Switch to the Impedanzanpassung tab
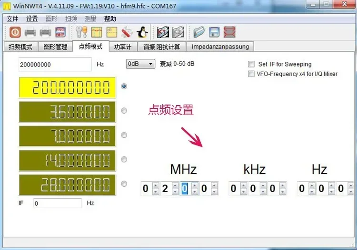Viewport: 357px width, 250px height. pyautogui.click(x=220, y=47)
